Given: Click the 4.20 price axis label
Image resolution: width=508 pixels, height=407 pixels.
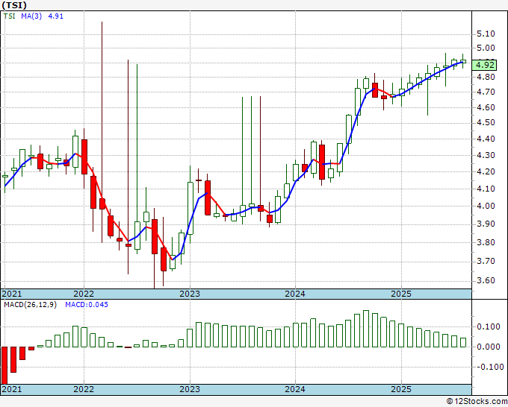Looking at the screenshot, I should coord(486,171).
